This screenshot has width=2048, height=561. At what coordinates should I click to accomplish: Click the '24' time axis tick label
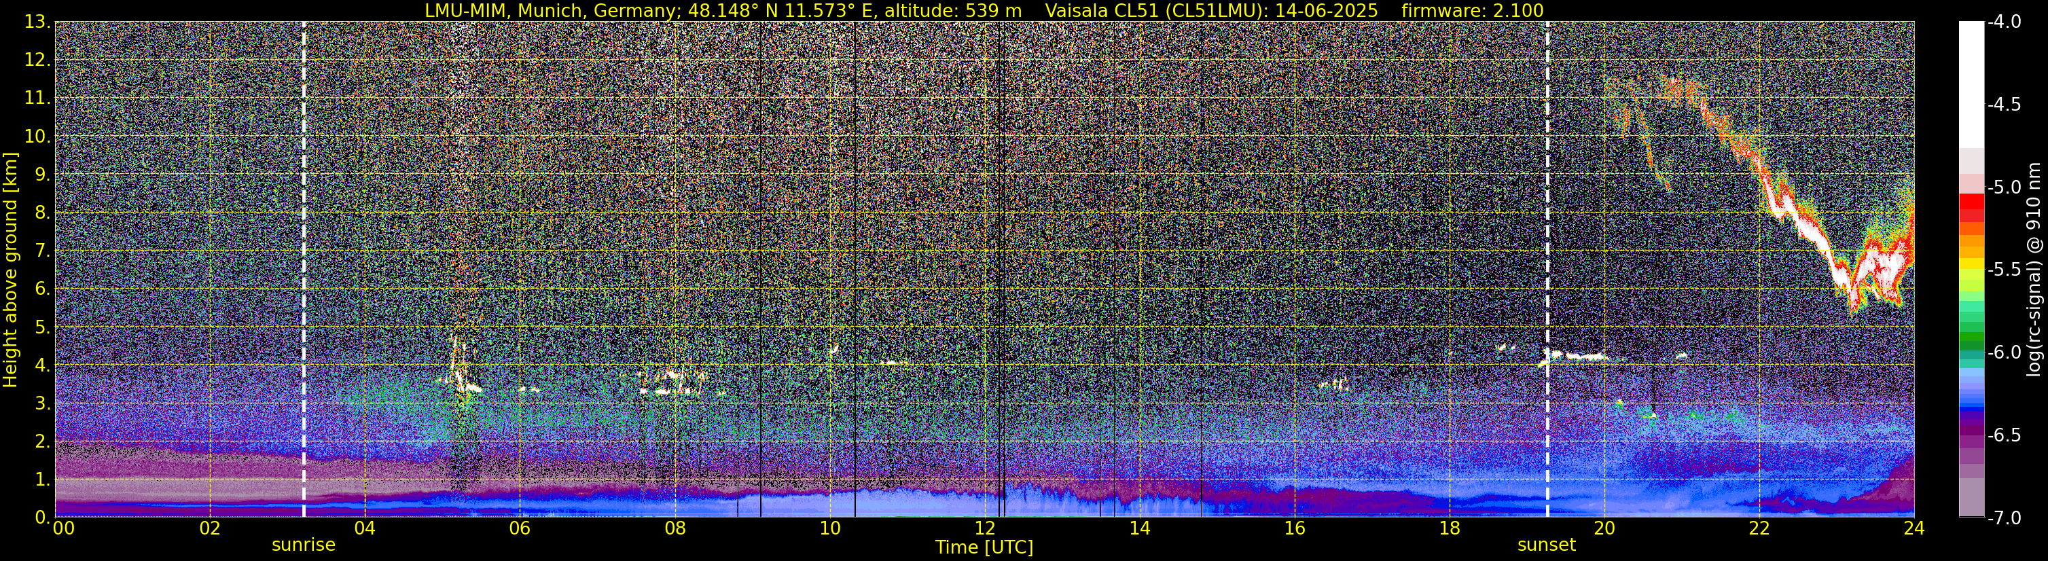tap(1914, 528)
